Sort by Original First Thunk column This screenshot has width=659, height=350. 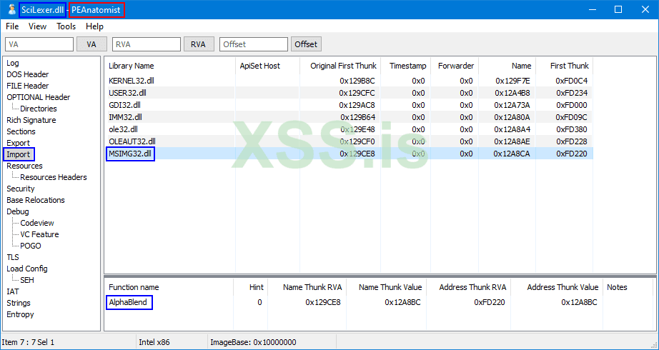pos(340,66)
